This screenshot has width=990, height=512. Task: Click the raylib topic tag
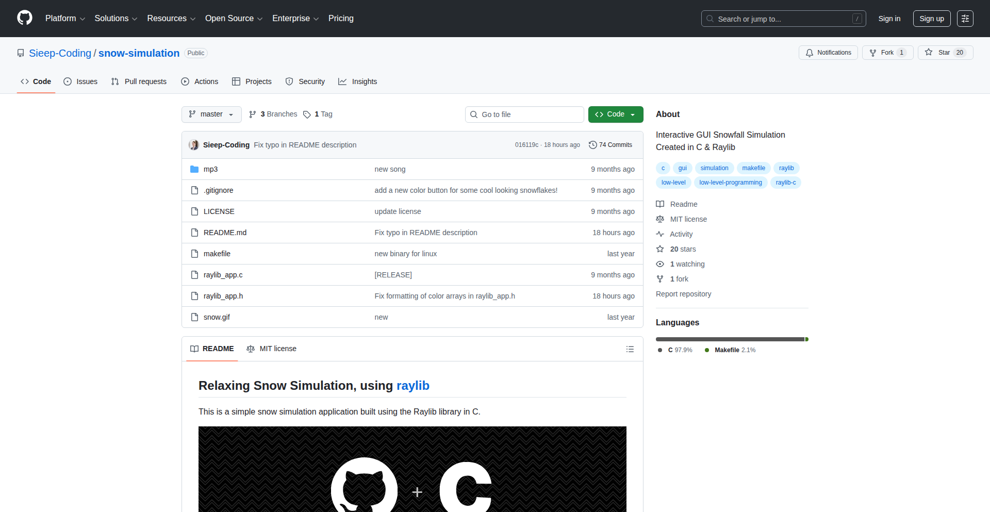point(786,168)
